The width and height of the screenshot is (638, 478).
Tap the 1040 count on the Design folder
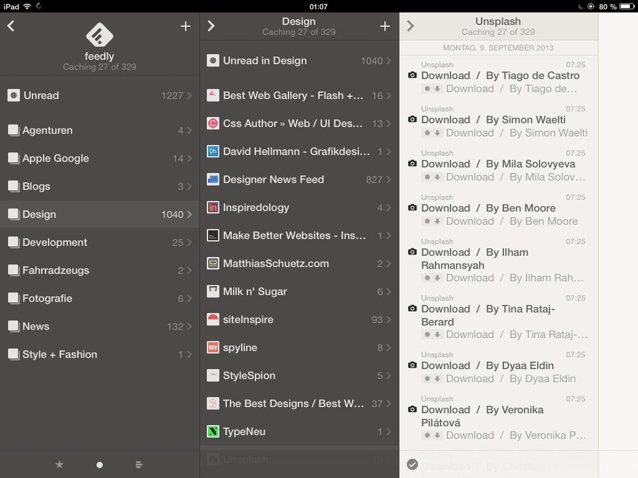coord(172,215)
